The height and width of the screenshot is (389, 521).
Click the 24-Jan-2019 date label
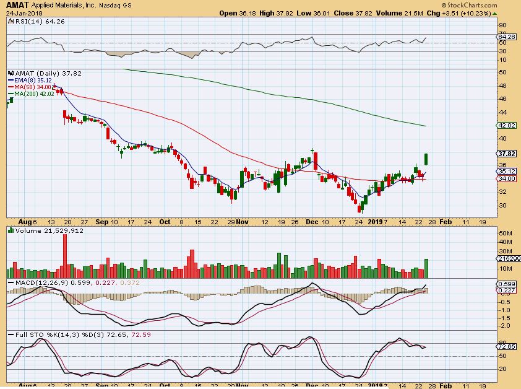point(24,13)
